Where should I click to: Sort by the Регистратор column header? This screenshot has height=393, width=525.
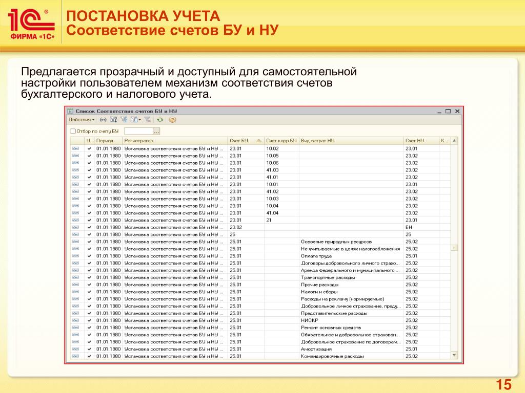(175, 141)
